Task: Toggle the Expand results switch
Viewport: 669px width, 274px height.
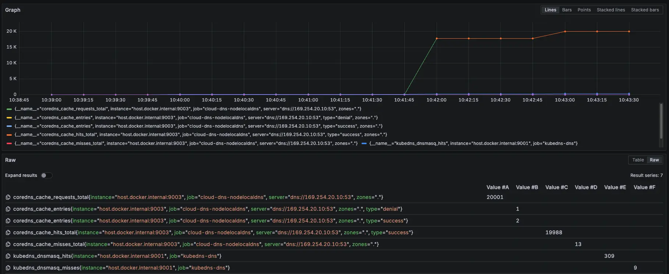Action: [46, 175]
